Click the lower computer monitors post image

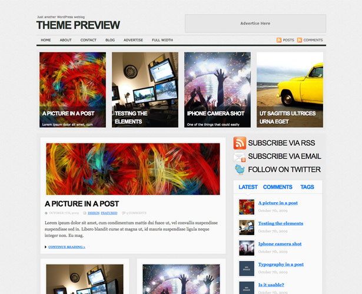(85, 279)
